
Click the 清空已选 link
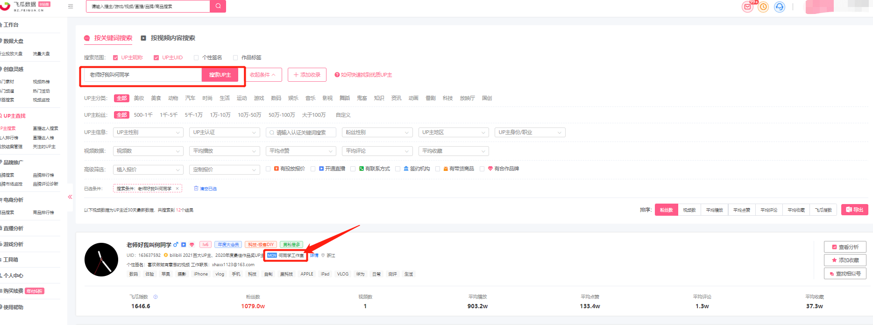click(208, 189)
